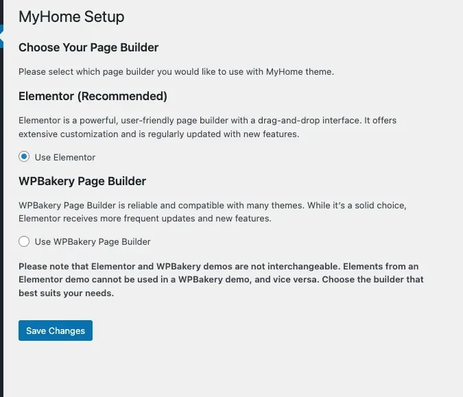The height and width of the screenshot is (397, 463).
Task: Select the Use WPBakery Page Builder radio button
Action: click(x=24, y=241)
